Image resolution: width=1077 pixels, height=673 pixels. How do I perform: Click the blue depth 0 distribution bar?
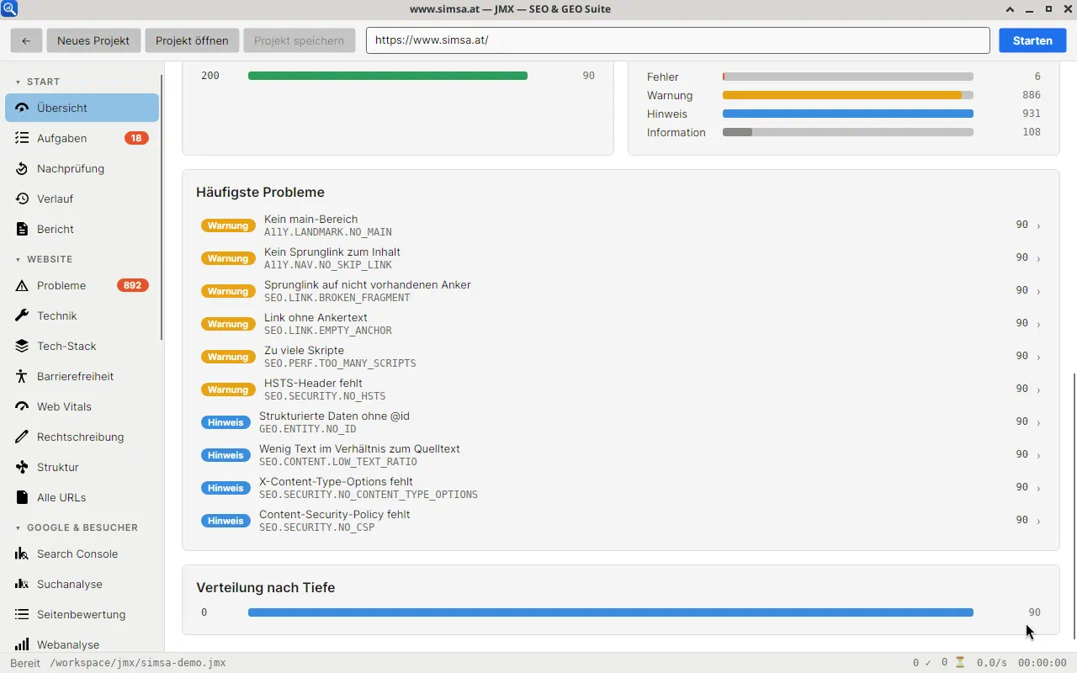tap(611, 612)
